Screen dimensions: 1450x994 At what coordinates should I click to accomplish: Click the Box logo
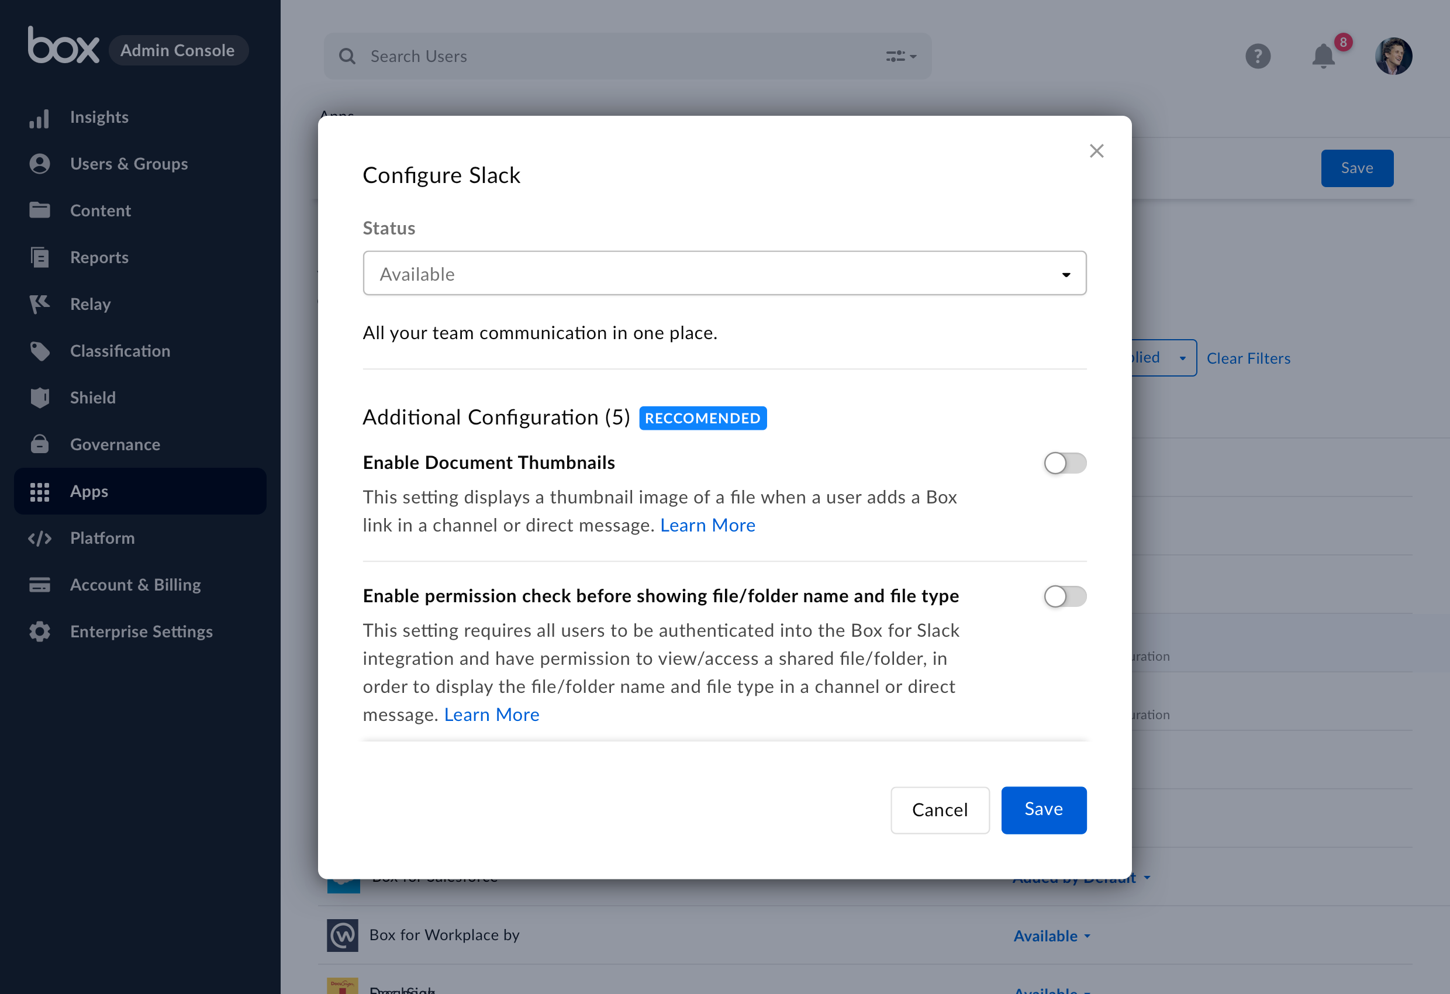[64, 45]
